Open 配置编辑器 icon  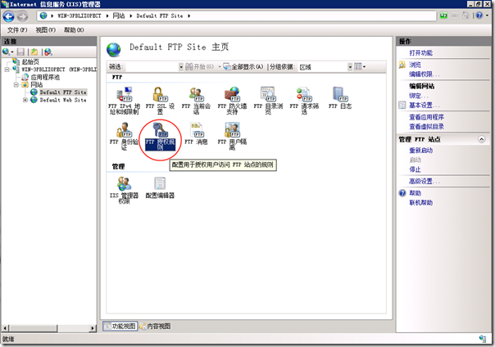click(x=160, y=187)
